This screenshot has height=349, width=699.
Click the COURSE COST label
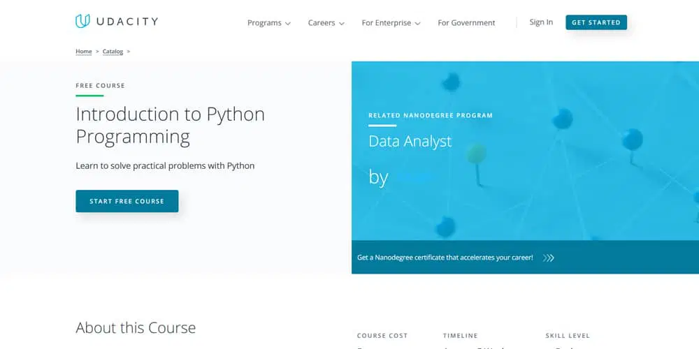click(x=382, y=336)
